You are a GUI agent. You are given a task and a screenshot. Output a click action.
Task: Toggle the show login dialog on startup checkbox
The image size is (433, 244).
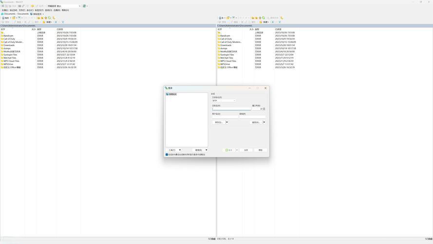point(167,155)
